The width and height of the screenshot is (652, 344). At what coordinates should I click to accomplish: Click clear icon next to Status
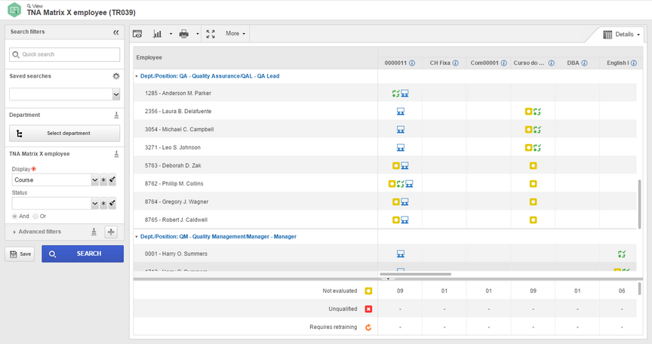click(x=112, y=204)
